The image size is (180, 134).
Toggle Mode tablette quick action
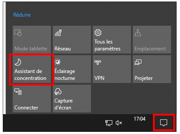(32, 39)
